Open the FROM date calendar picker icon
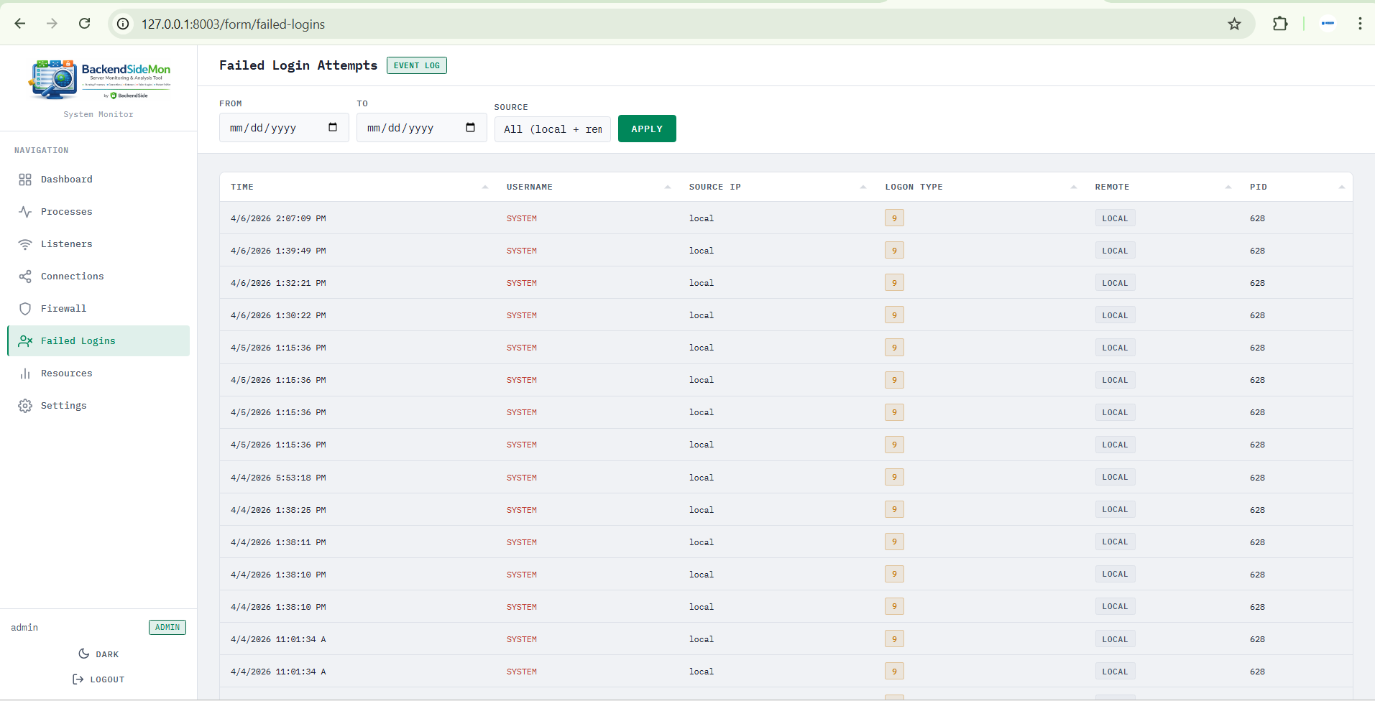This screenshot has height=701, width=1375. pos(333,128)
